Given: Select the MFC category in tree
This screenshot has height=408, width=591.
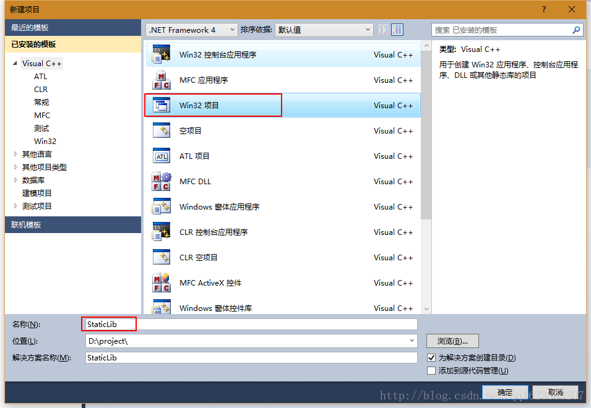Looking at the screenshot, I should (x=42, y=115).
